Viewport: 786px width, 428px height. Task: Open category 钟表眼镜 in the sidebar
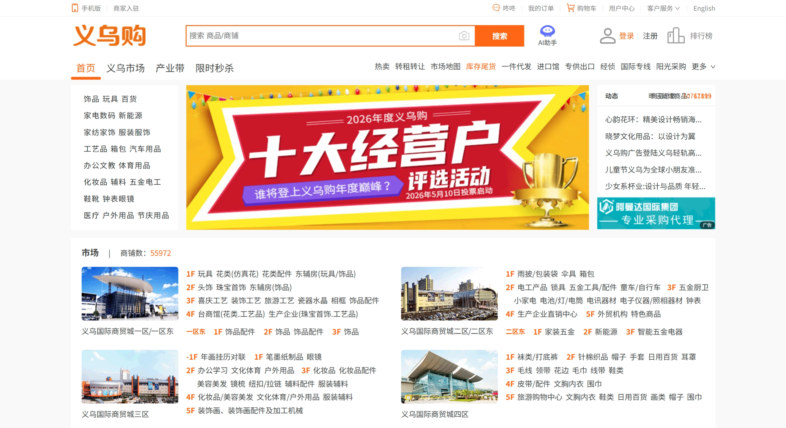pos(119,199)
